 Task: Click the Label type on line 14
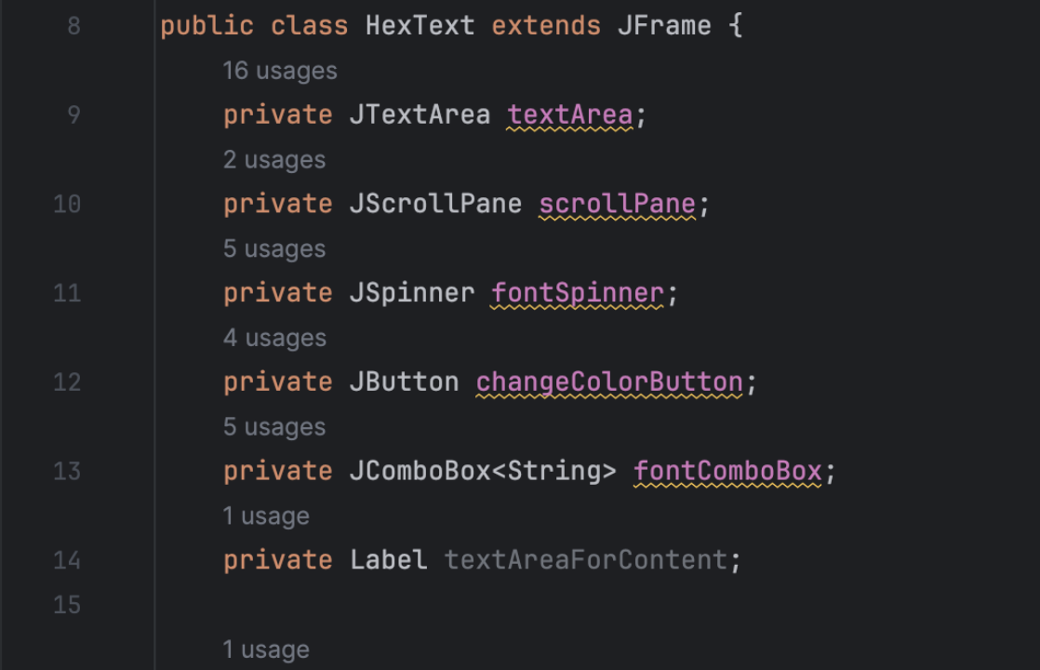click(388, 560)
